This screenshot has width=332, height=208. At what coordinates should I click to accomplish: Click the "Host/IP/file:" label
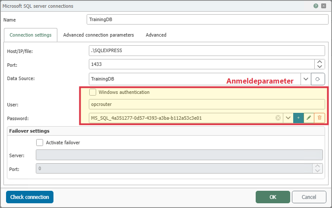pos(20,51)
